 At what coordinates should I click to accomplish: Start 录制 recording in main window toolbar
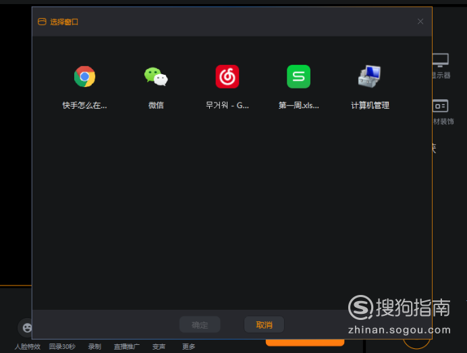pos(94,346)
